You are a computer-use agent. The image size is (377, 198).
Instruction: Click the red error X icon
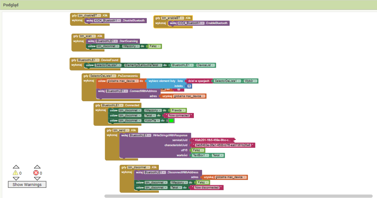click(36, 173)
